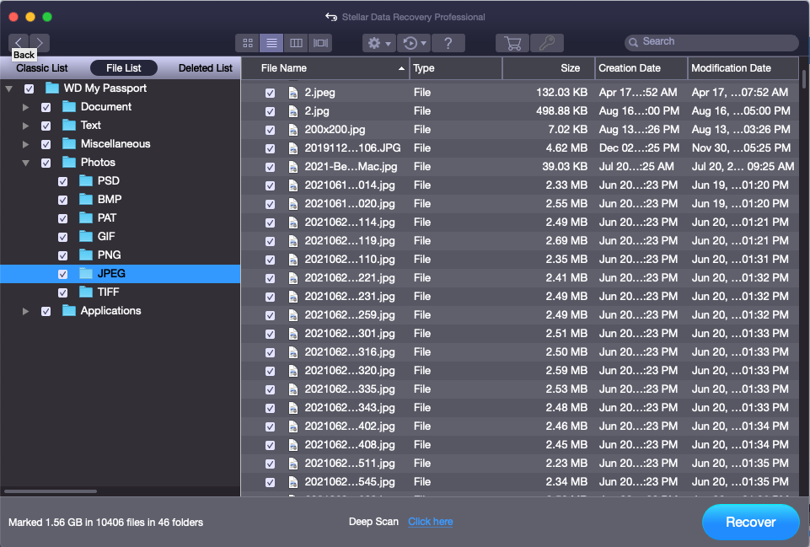Switch to thumbnail grid view
Image resolution: width=810 pixels, height=547 pixels.
coord(248,43)
